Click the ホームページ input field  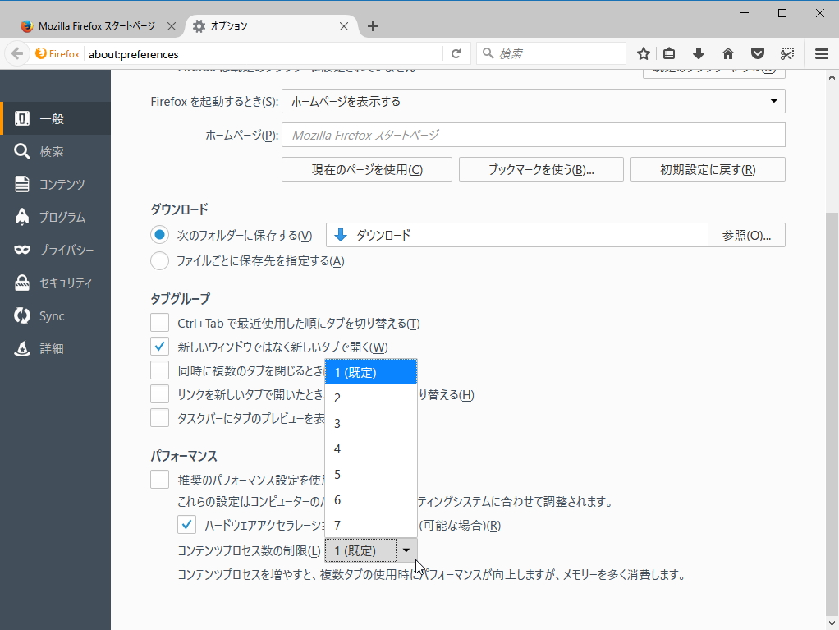click(x=534, y=135)
